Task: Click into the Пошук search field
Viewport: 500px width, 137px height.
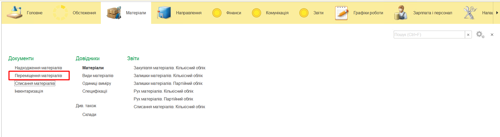Action: [x=429, y=35]
